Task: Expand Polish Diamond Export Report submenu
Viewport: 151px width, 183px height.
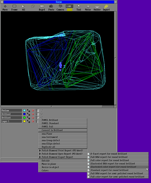Action: click(x=62, y=157)
